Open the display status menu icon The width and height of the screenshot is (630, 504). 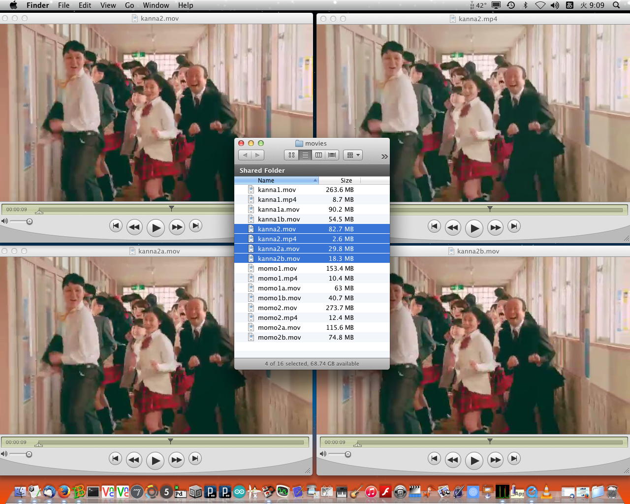click(x=497, y=5)
